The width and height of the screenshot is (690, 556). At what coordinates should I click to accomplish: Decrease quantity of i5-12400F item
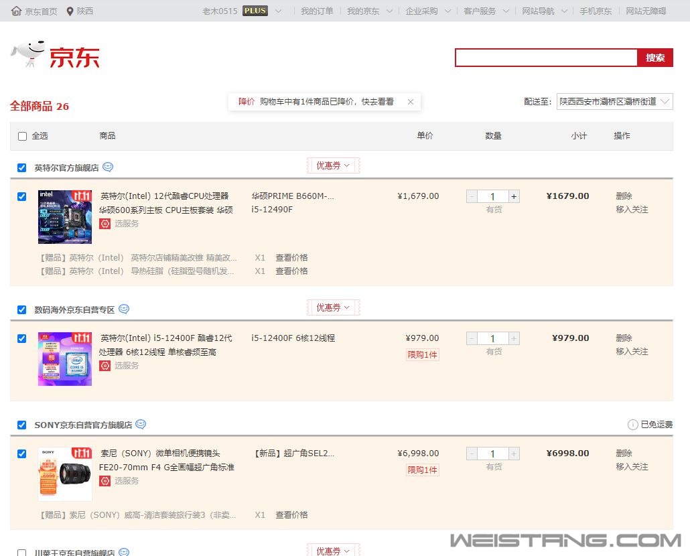pos(472,338)
